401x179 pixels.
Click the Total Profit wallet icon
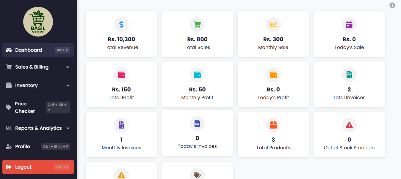(x=121, y=75)
